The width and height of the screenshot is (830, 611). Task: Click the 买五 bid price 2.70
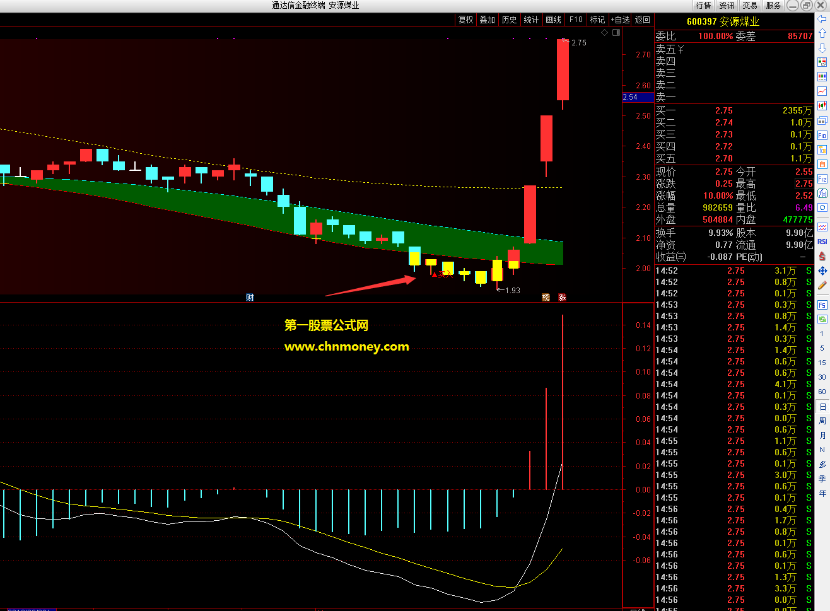click(x=724, y=158)
